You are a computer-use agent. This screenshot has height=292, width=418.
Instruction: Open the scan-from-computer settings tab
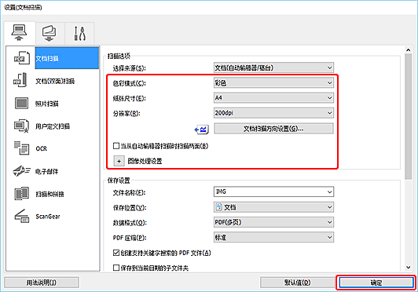pos(19,33)
